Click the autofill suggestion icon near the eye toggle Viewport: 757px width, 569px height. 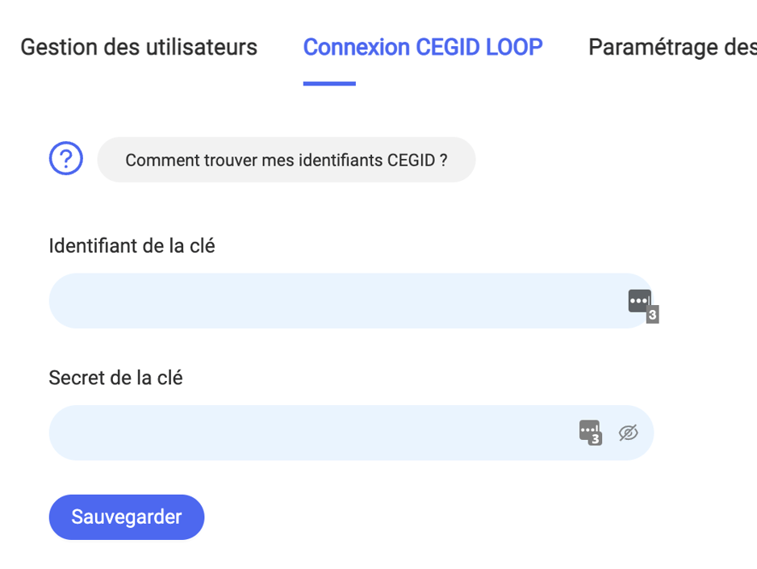pos(589,433)
